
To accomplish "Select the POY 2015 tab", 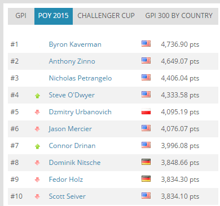I will (x=54, y=16).
